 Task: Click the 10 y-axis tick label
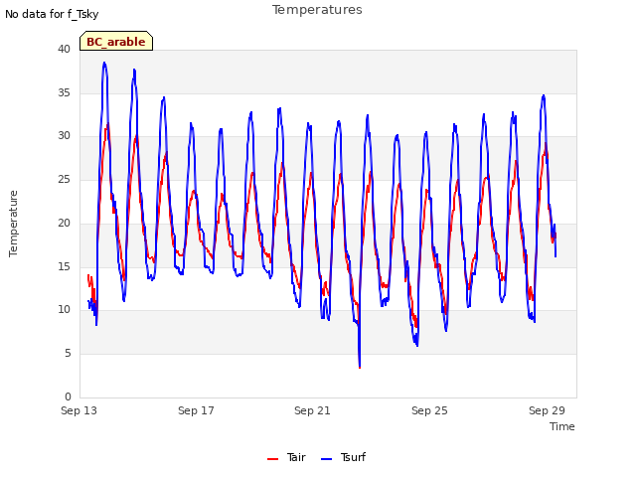(x=64, y=309)
